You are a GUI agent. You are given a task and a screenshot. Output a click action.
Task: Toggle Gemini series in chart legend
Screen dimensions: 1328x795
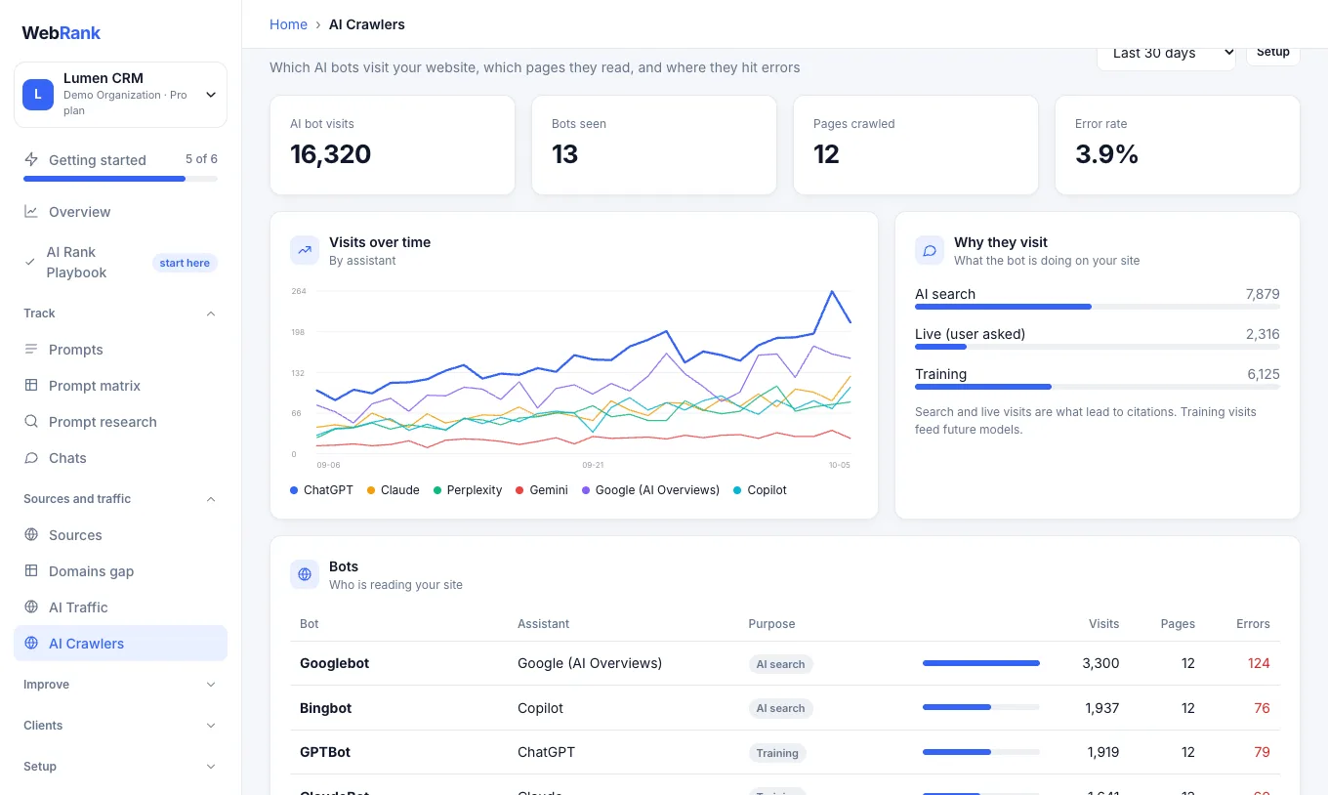[x=541, y=490]
